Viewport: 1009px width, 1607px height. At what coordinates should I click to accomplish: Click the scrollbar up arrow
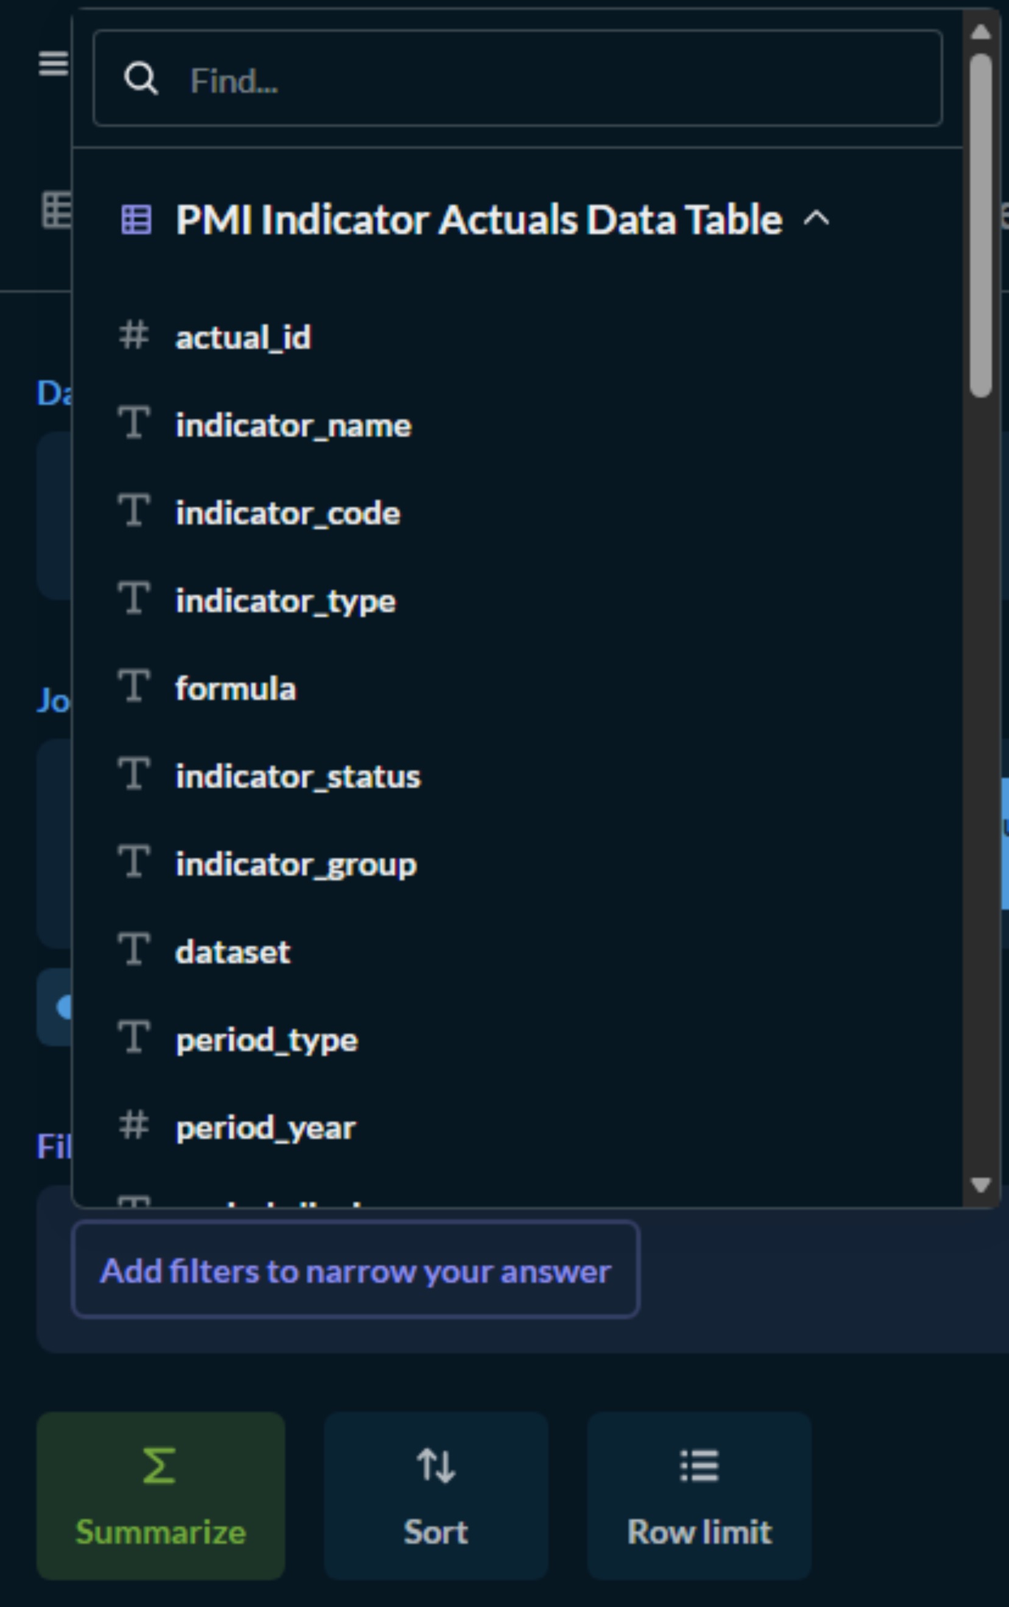tap(980, 31)
